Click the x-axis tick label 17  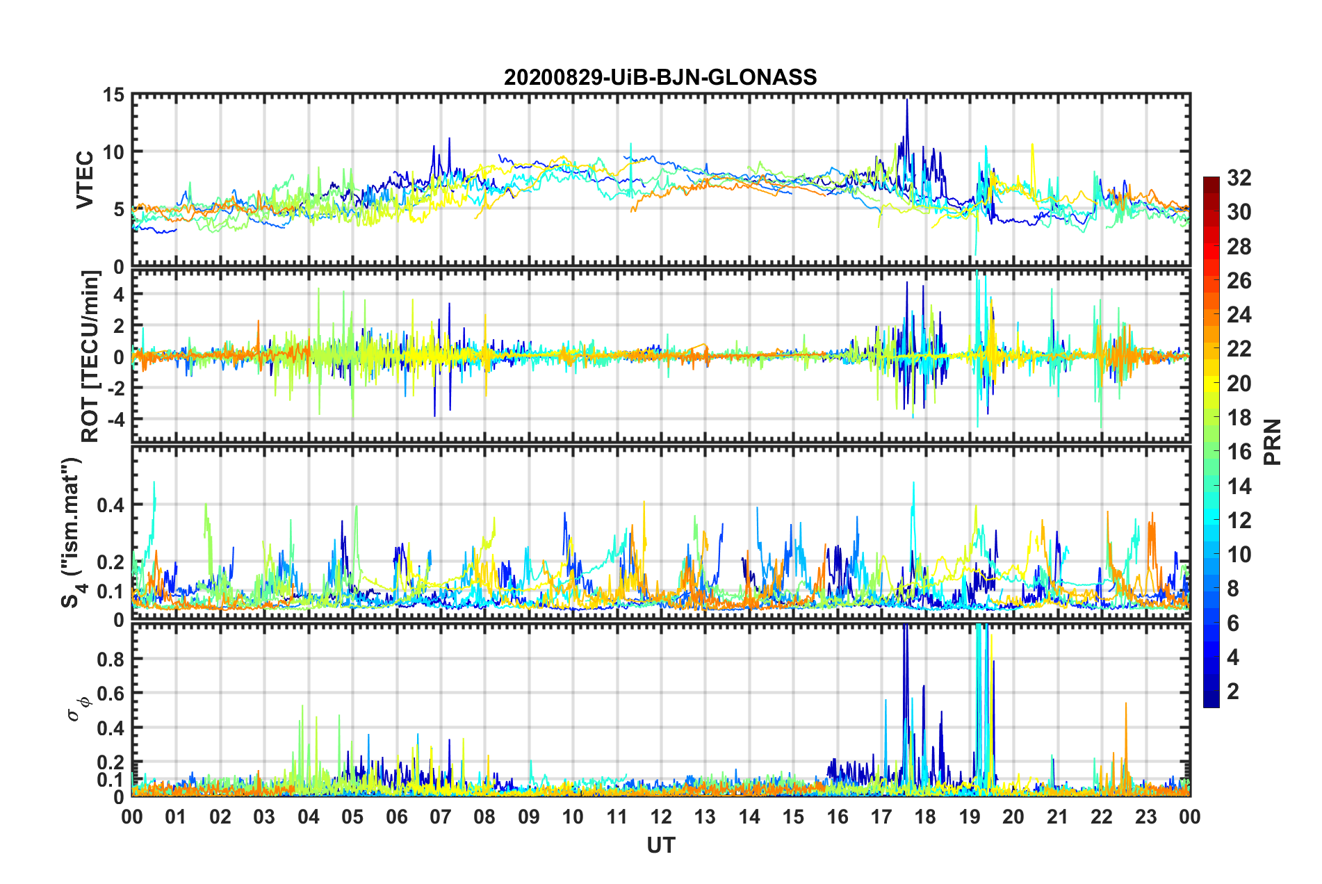click(881, 817)
